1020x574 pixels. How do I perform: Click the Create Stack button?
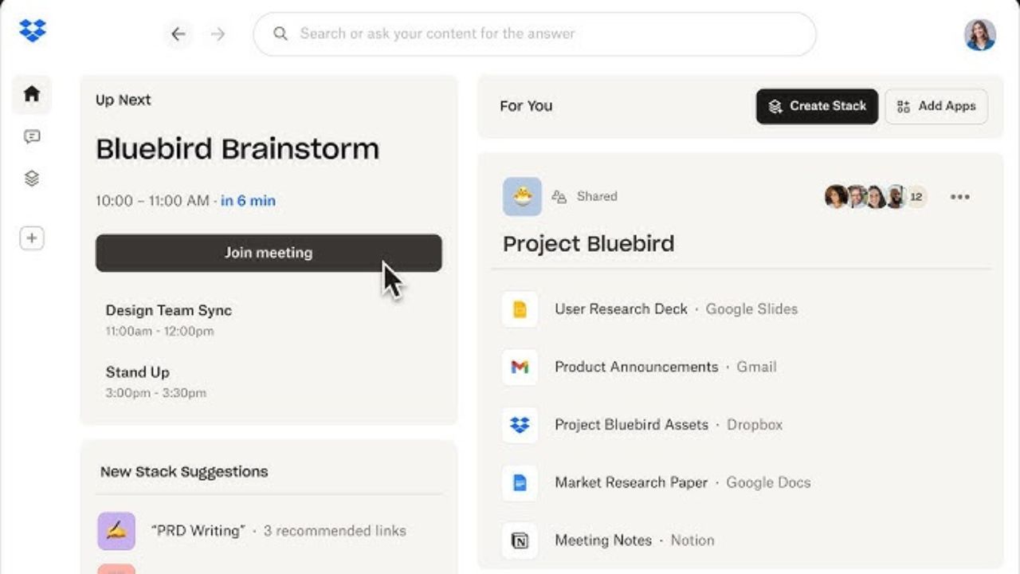[817, 106]
